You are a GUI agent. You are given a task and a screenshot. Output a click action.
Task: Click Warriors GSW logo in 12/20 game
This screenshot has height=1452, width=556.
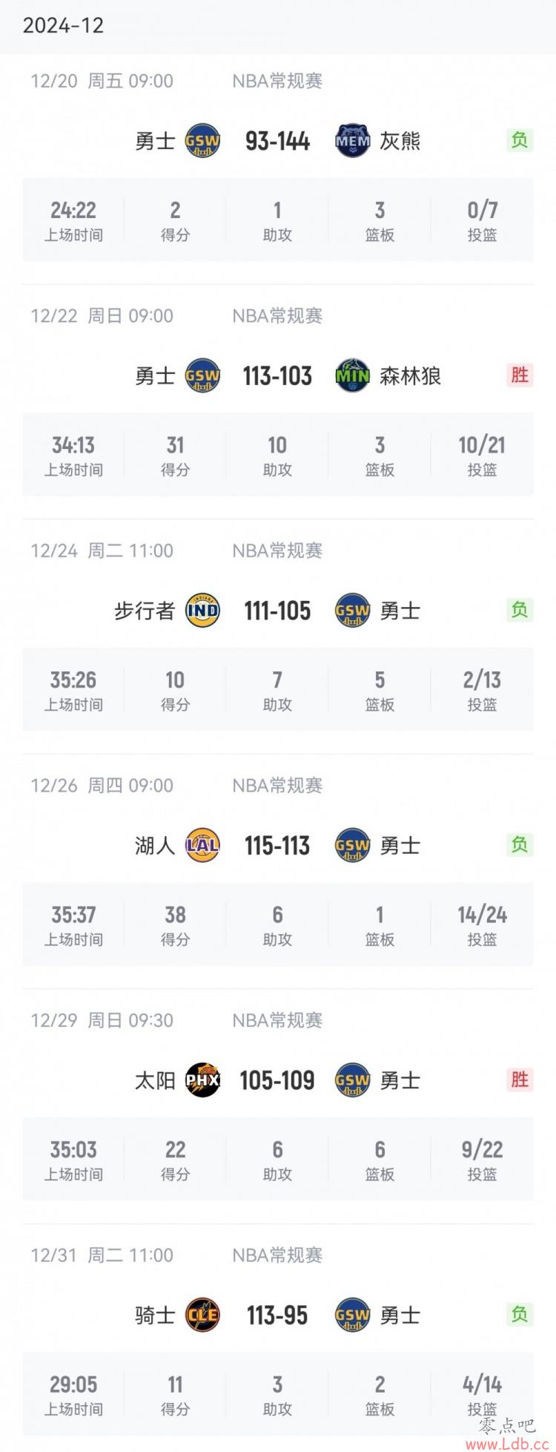[x=202, y=140]
